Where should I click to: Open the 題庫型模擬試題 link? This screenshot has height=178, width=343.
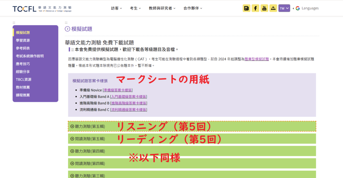[x=257, y=59]
